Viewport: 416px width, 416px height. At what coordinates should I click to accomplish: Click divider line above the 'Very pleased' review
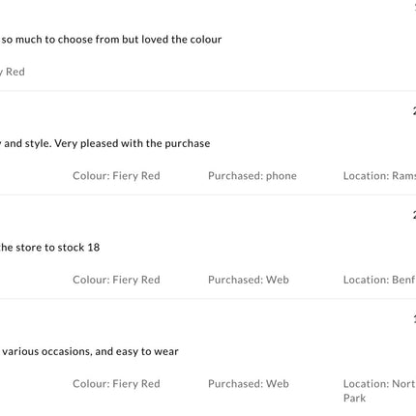point(208,91)
